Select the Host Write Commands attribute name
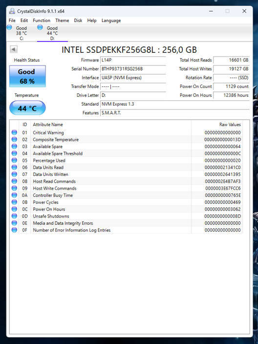 [x=55, y=188]
